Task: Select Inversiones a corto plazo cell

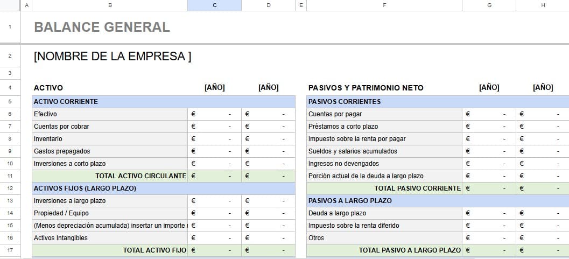Action: click(x=110, y=164)
